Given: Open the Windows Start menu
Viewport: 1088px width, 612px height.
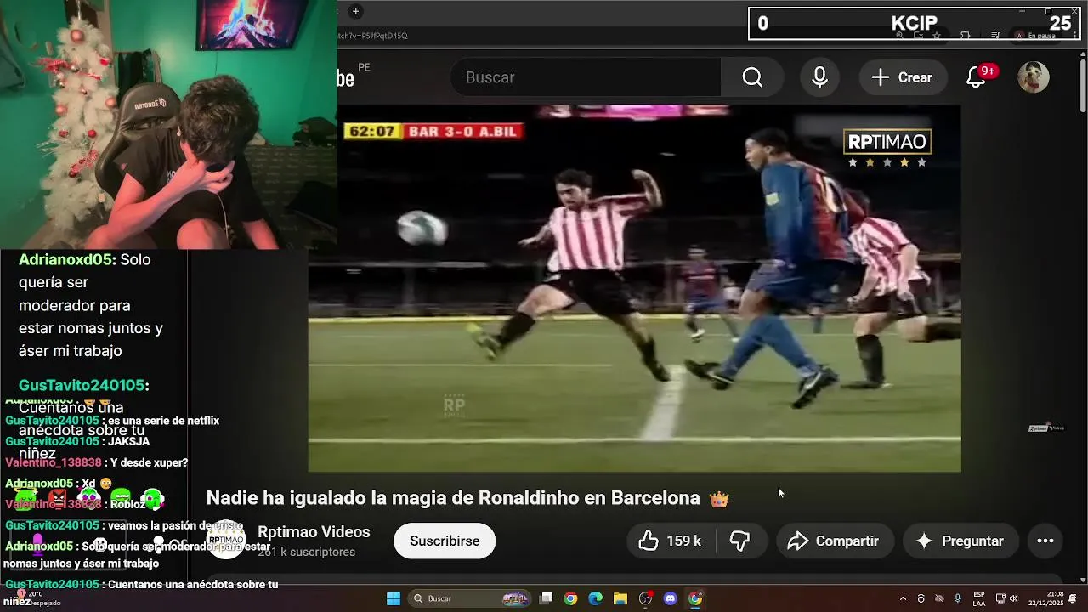Looking at the screenshot, I should (x=394, y=598).
